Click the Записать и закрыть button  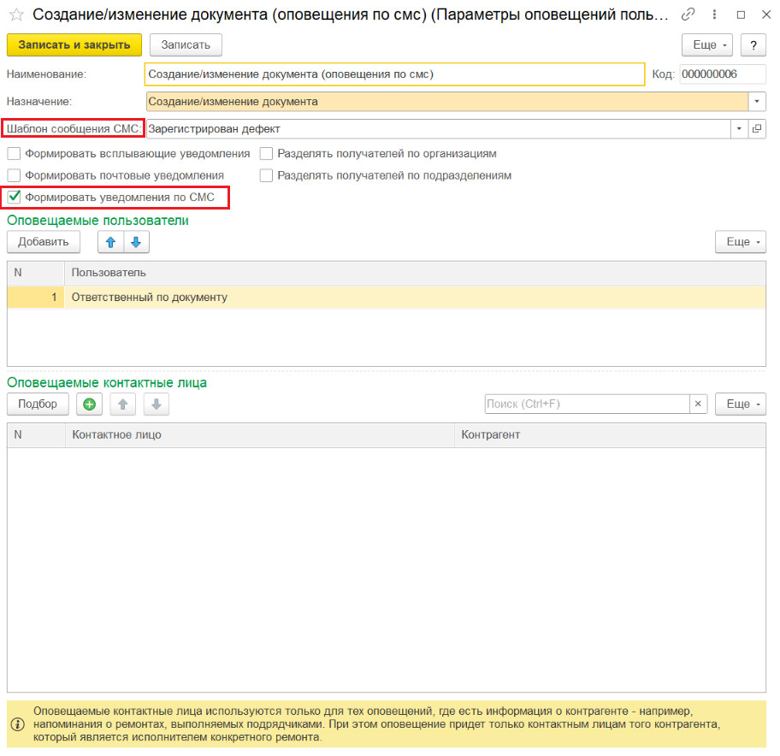pos(74,45)
